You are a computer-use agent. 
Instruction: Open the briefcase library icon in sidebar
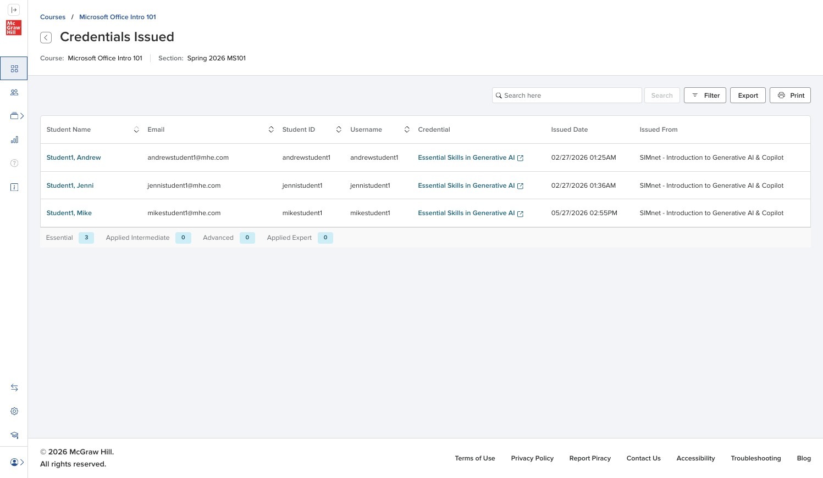[14, 116]
